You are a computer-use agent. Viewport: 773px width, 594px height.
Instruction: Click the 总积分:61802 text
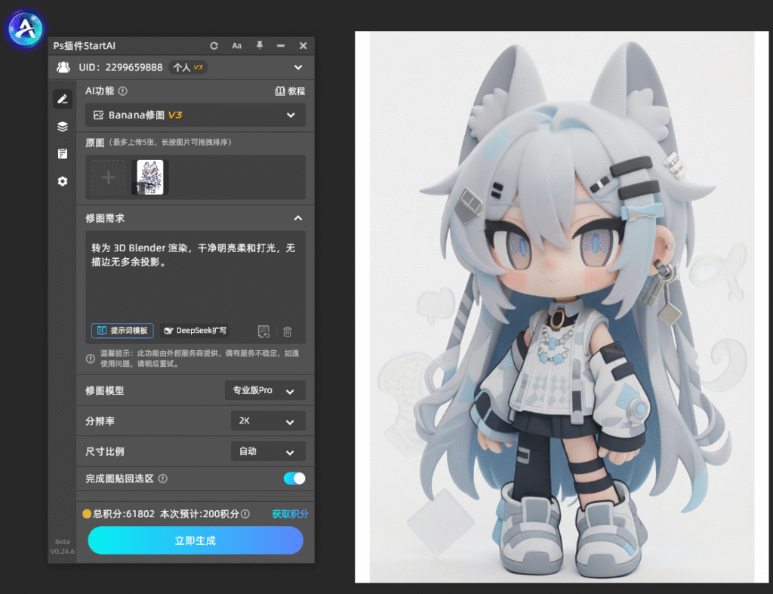pos(124,514)
